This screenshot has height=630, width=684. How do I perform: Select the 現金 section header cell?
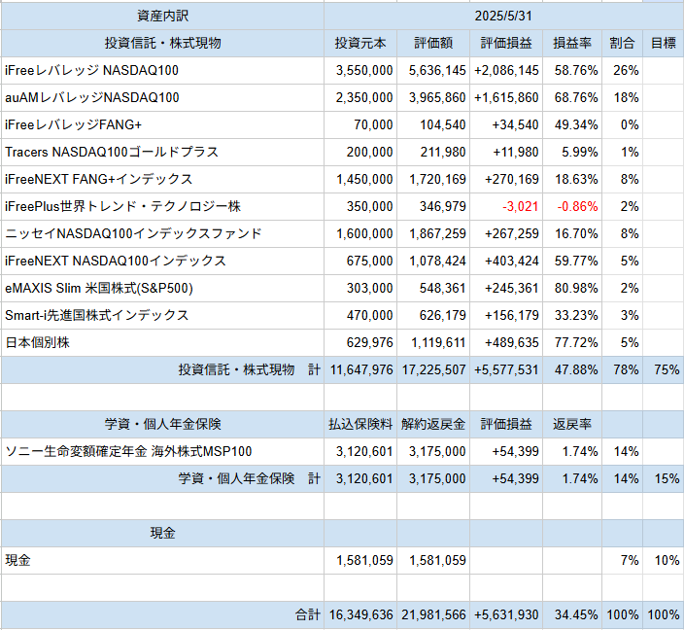(x=162, y=533)
